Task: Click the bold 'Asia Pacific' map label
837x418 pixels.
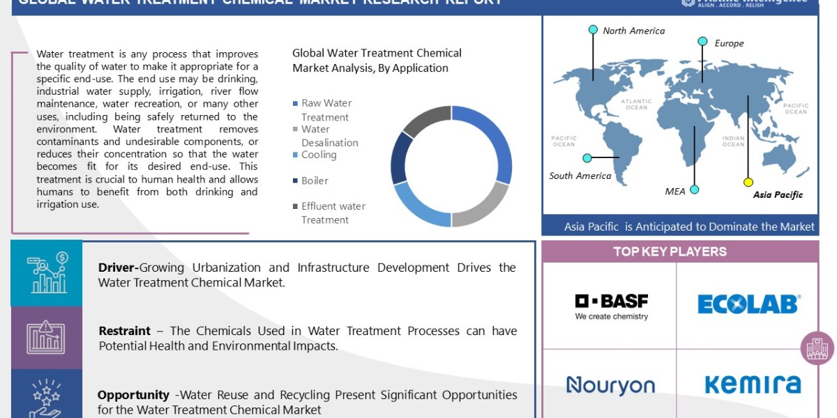Action: [x=778, y=195]
